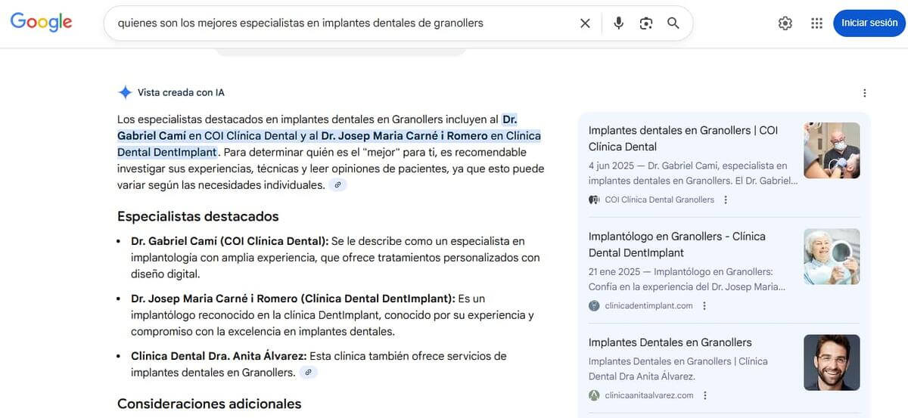Click the 'clinicadentimplant.com' source name

point(648,305)
